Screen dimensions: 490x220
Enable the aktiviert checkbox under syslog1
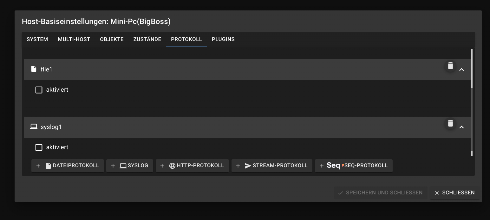[39, 147]
